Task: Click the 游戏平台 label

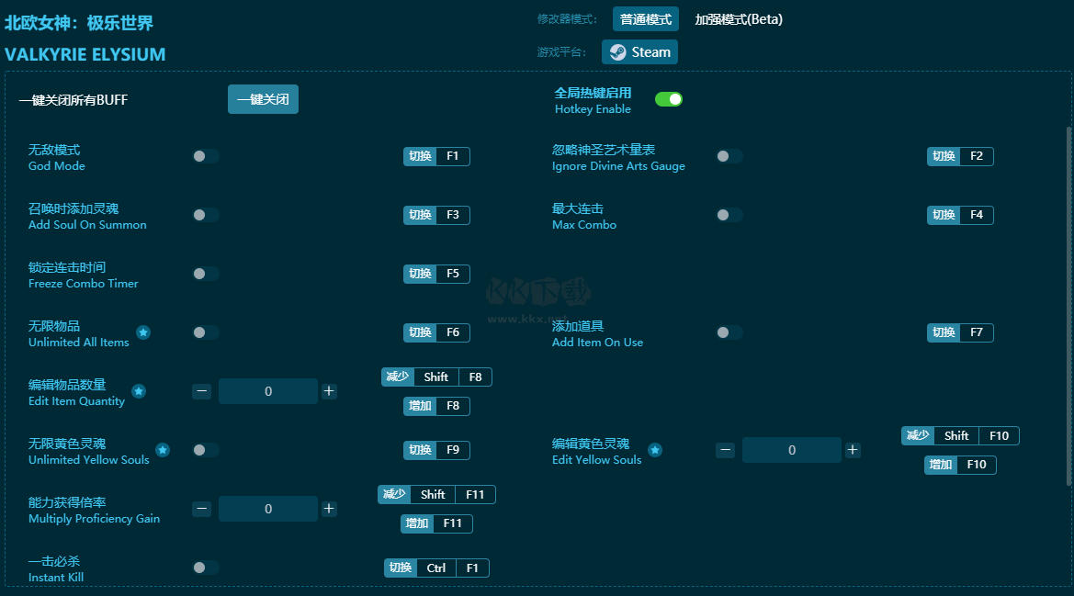Action: 561,52
